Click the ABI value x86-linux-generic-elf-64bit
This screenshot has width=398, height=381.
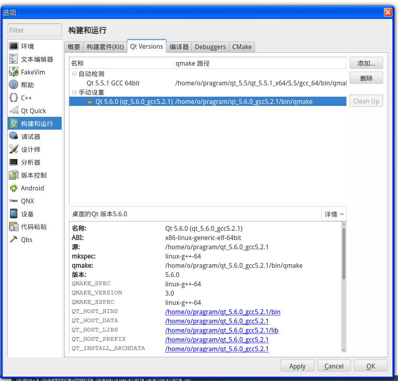(203, 238)
